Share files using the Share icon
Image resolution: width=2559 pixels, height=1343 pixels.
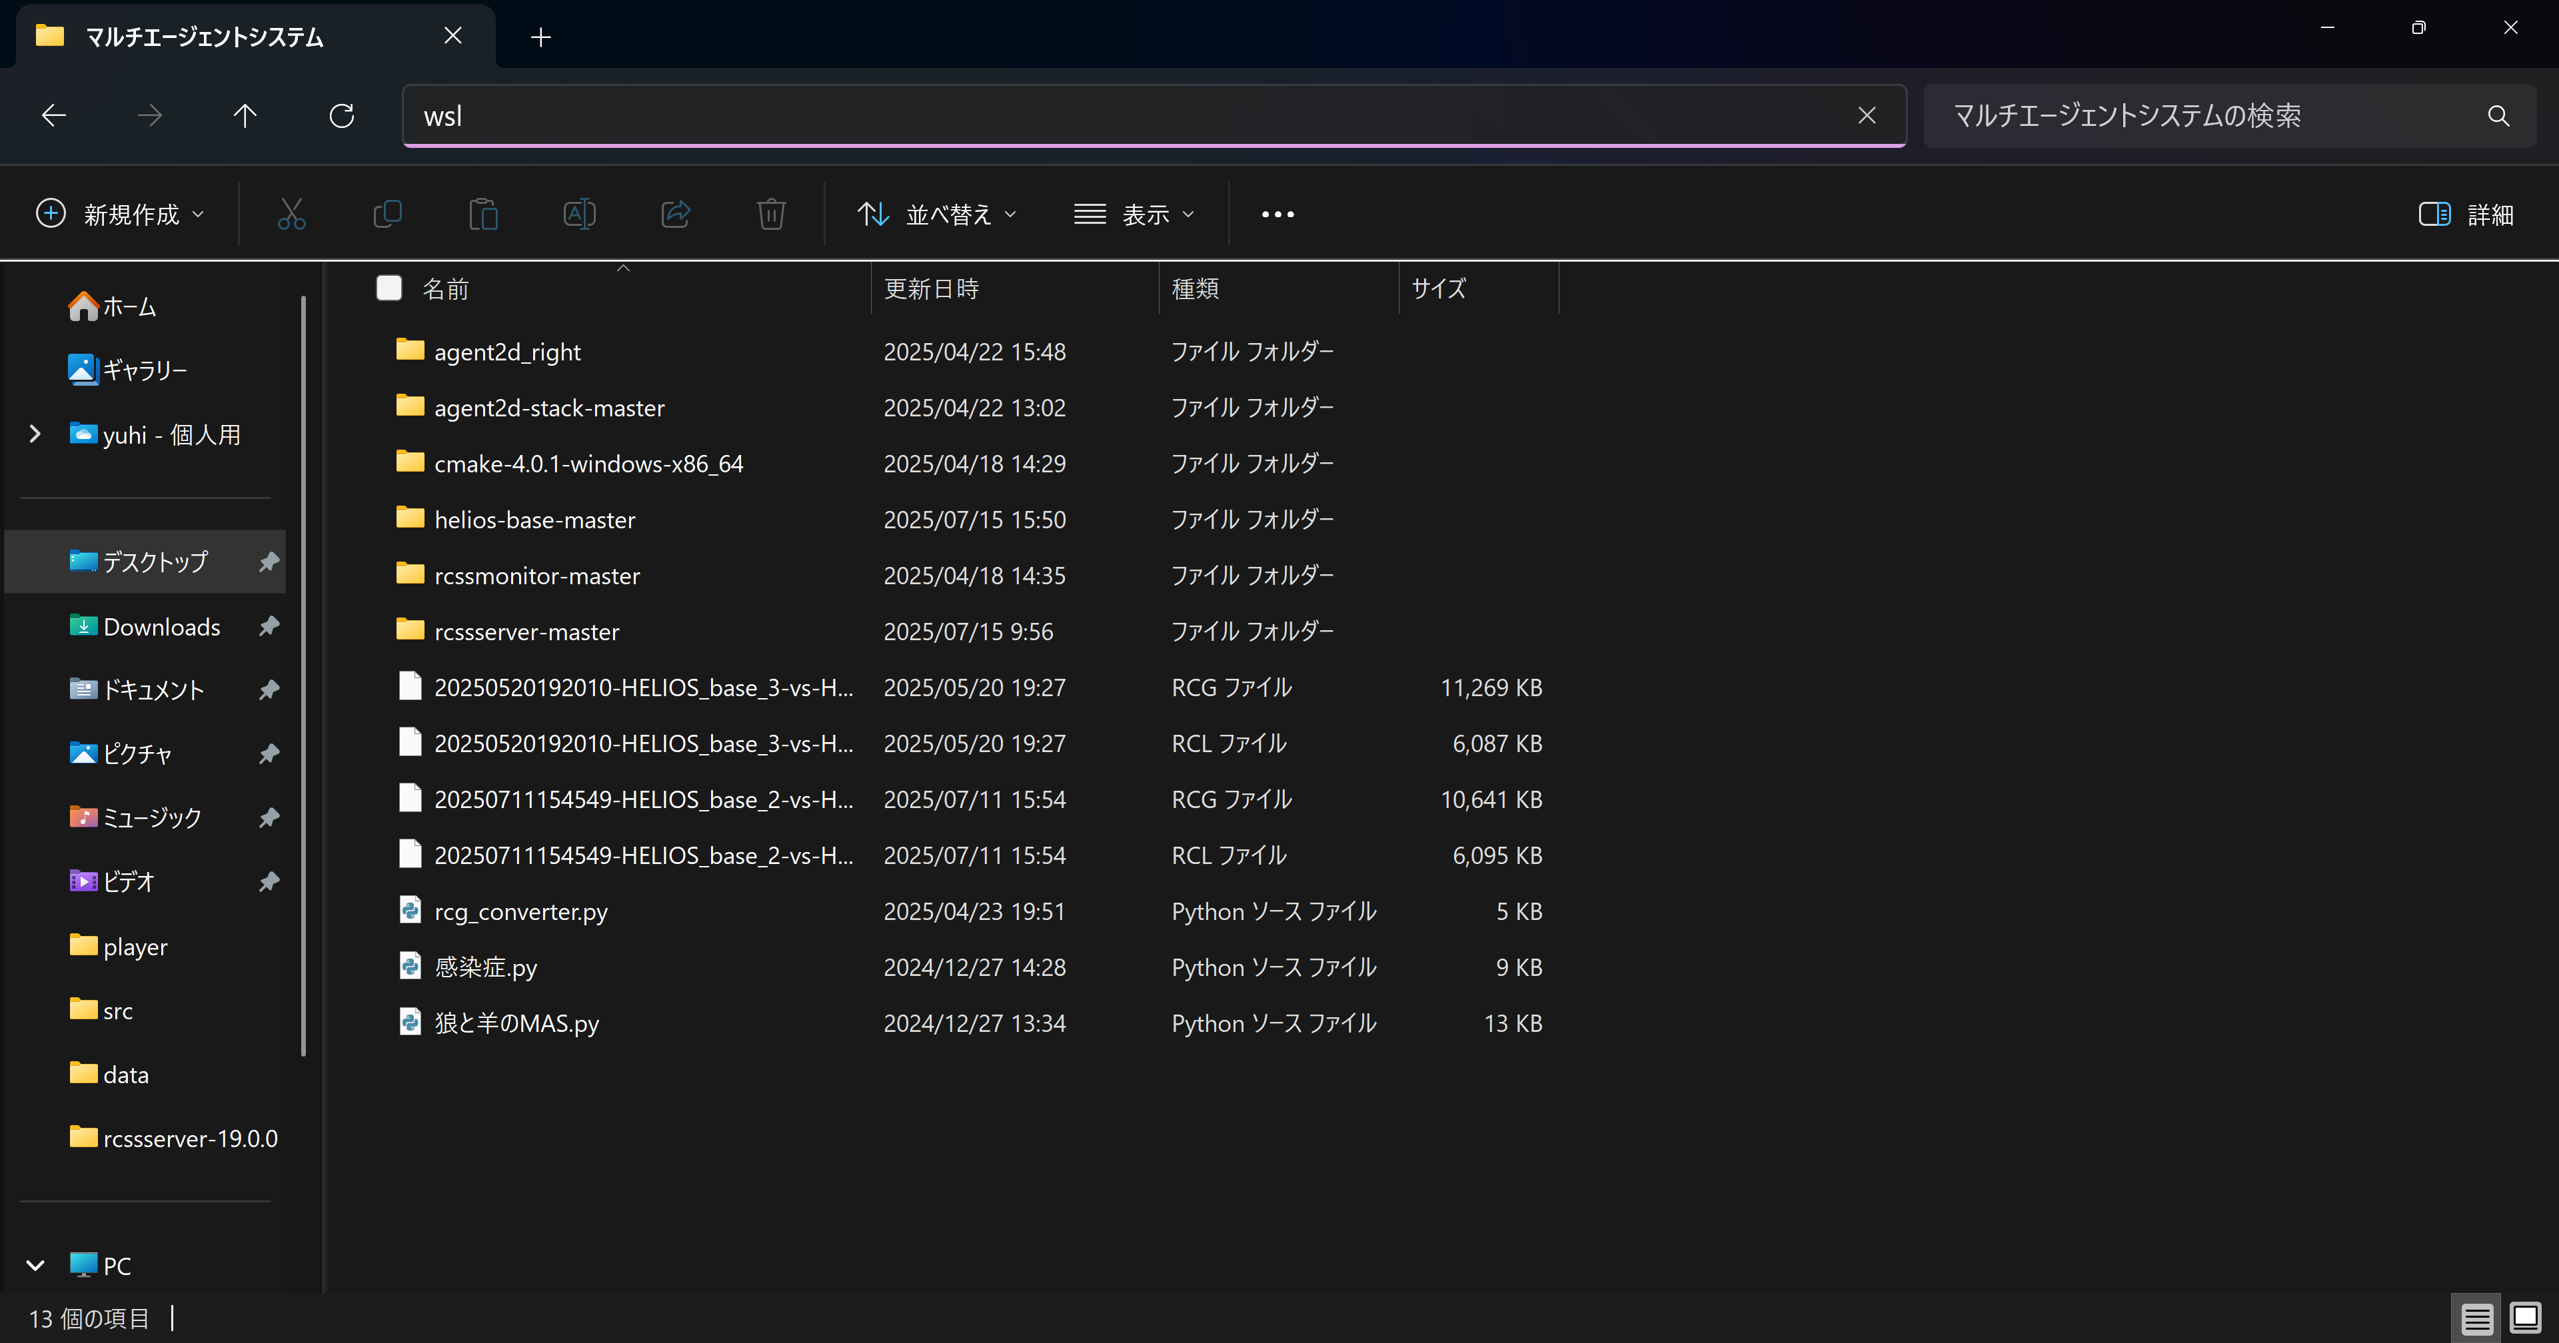pyautogui.click(x=676, y=214)
